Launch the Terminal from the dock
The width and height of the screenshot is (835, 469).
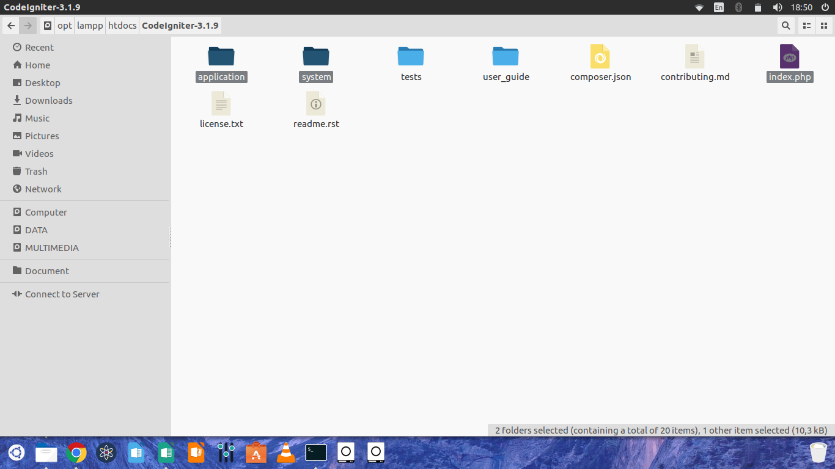tap(315, 453)
